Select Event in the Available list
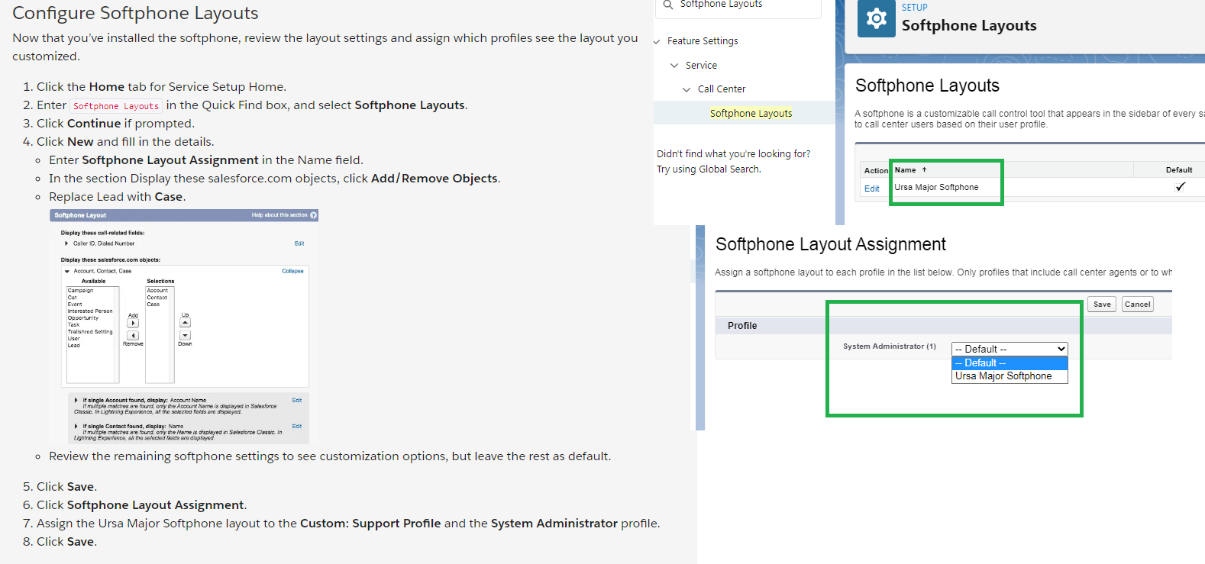The width and height of the screenshot is (1205, 564). [x=75, y=304]
